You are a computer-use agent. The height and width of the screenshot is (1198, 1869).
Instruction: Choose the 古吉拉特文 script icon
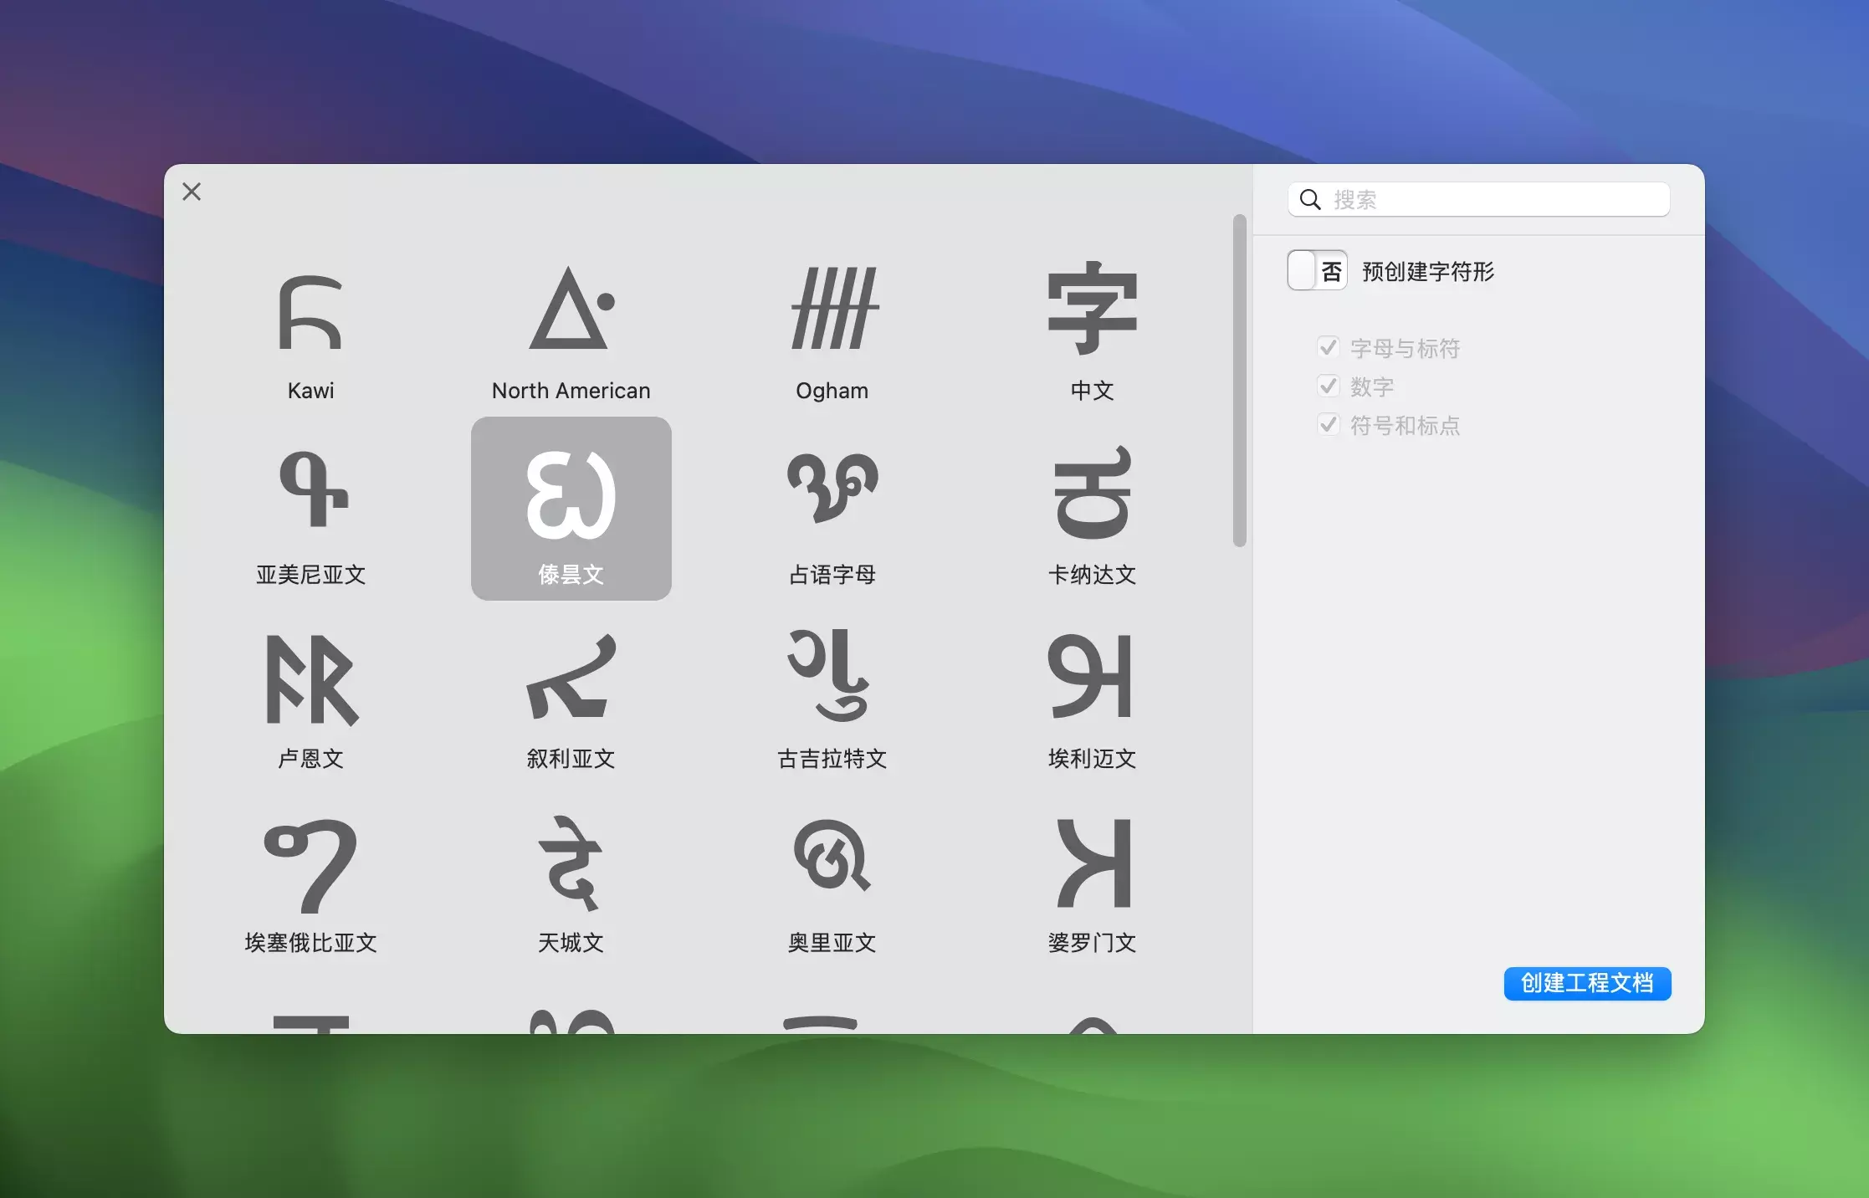click(x=832, y=678)
